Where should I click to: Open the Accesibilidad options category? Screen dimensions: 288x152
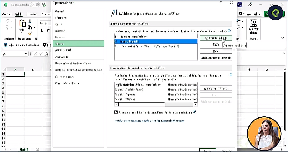click(63, 50)
